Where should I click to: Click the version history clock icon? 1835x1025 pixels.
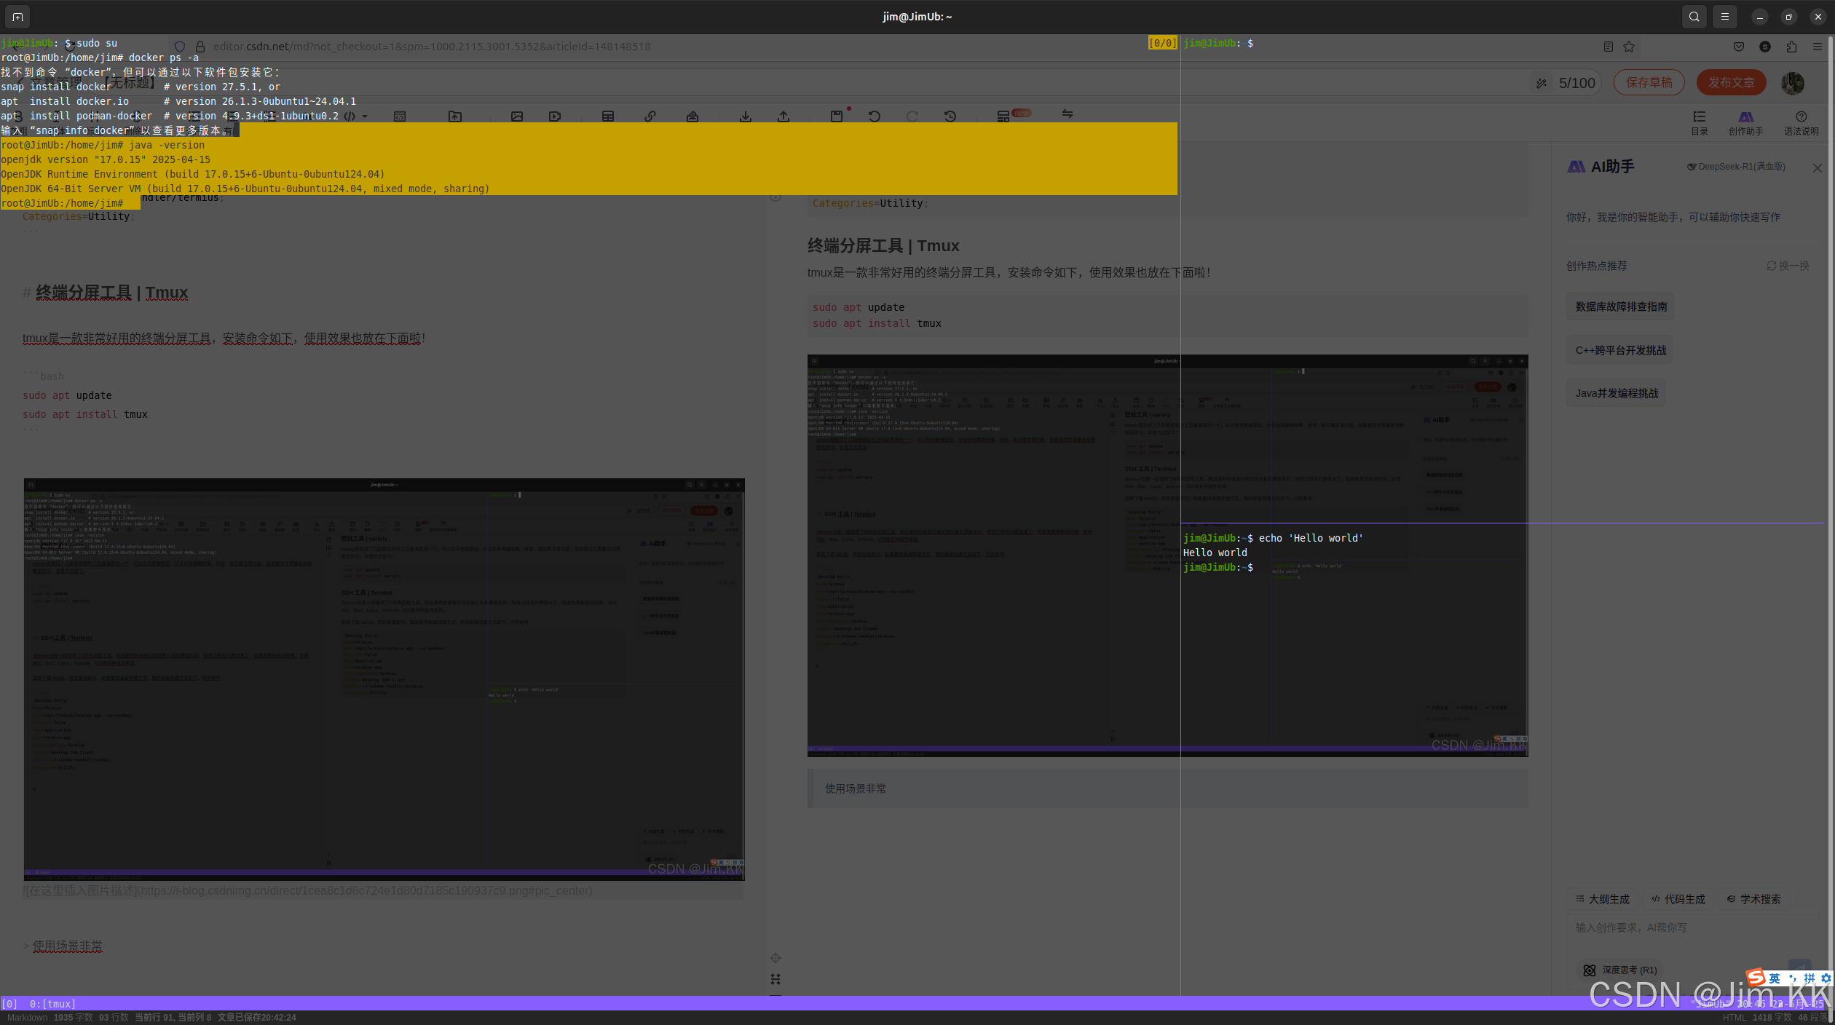pyautogui.click(x=950, y=116)
